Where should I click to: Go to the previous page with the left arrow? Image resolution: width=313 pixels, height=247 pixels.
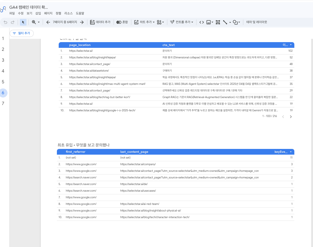(x=48, y=22)
